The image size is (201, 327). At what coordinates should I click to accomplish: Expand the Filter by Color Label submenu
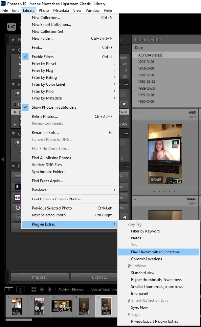click(x=48, y=84)
